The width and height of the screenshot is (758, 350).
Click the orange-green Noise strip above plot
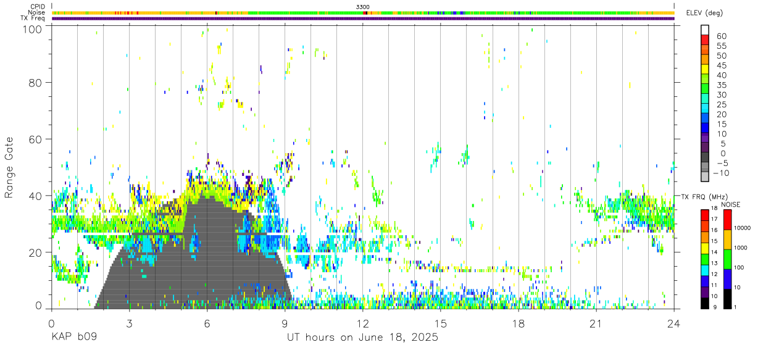[x=363, y=12]
